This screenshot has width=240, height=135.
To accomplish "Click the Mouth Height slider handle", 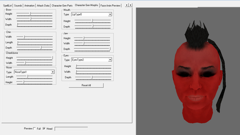I will [93, 21].
